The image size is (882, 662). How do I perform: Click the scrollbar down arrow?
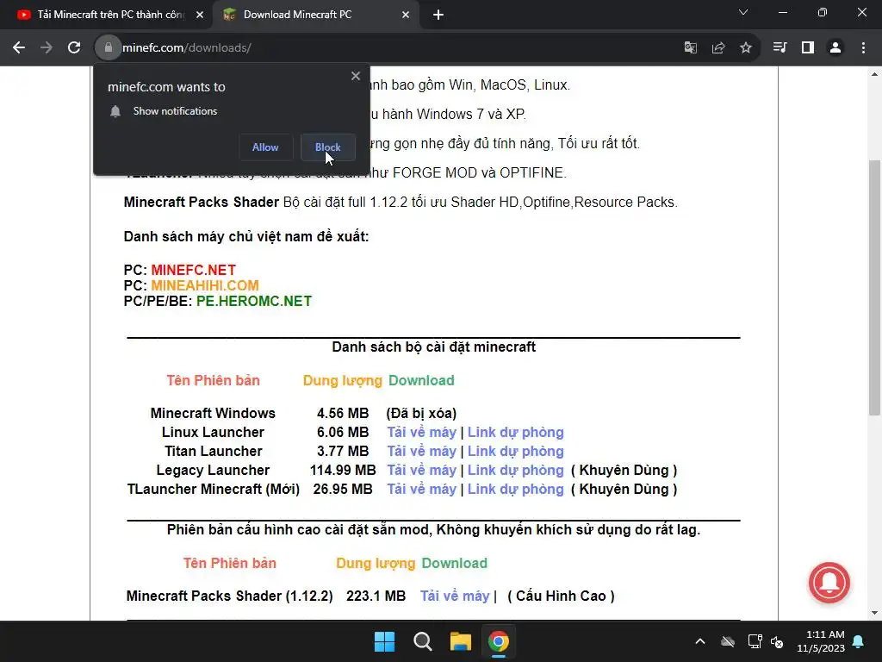(x=874, y=613)
